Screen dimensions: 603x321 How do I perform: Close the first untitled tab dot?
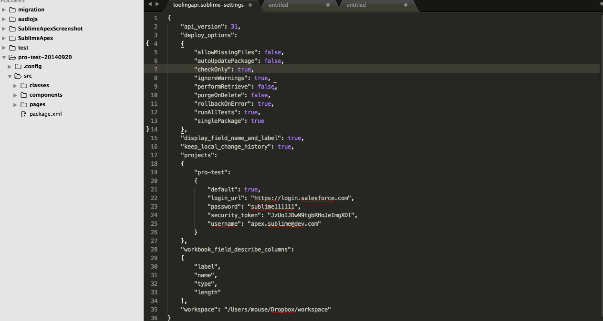[328, 5]
